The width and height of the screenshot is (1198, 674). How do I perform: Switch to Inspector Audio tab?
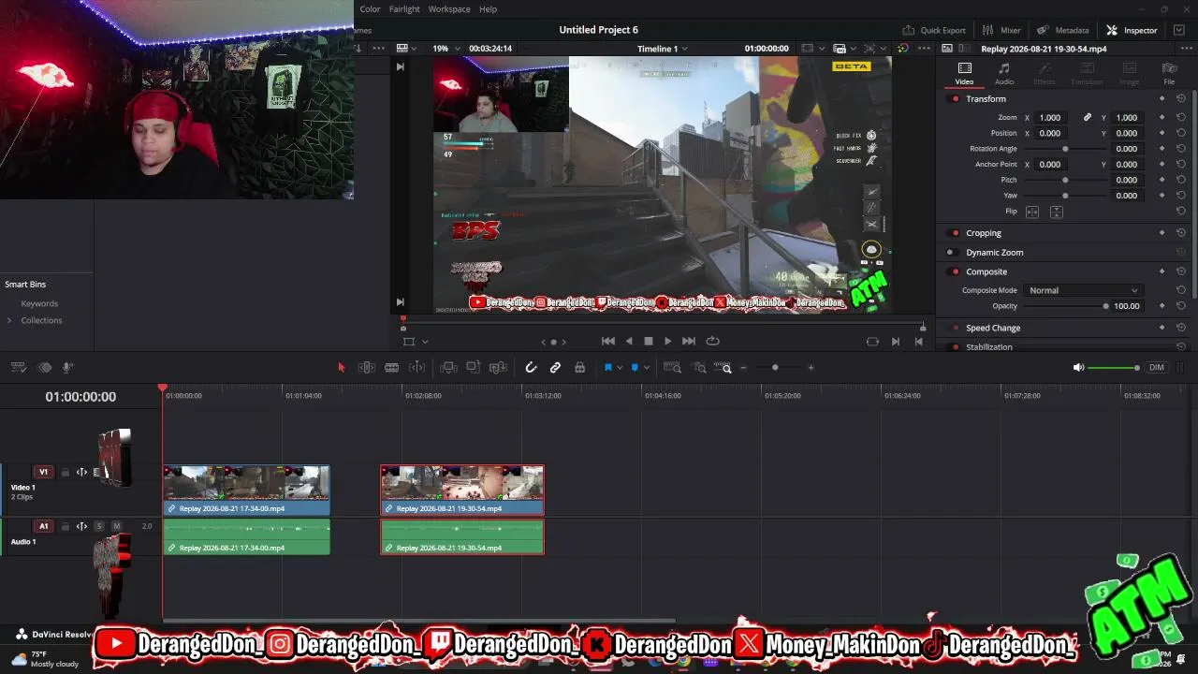click(1004, 74)
